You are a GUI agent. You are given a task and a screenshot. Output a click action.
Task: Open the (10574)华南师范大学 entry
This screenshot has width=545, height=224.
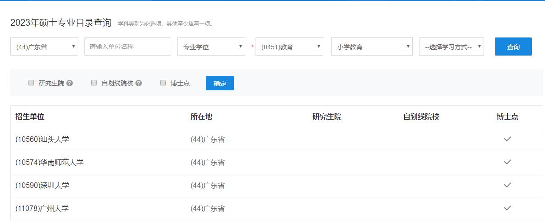(50, 163)
